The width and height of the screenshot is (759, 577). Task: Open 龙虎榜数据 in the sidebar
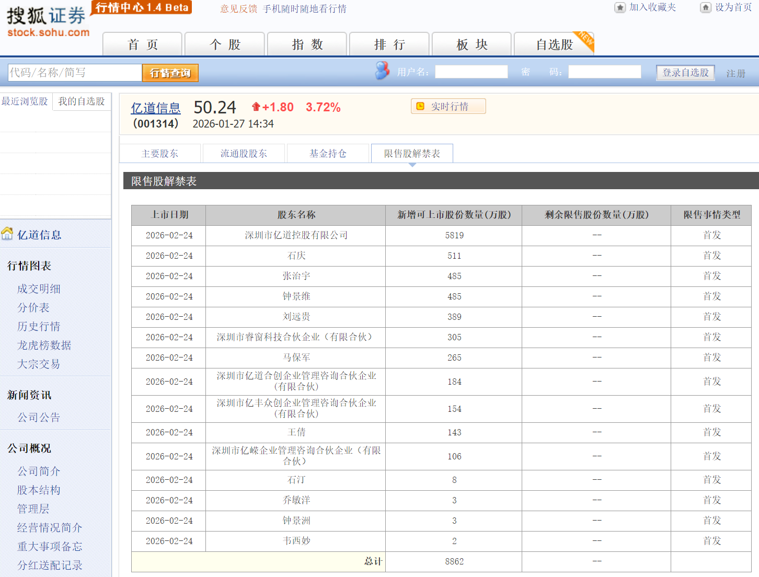(x=44, y=345)
